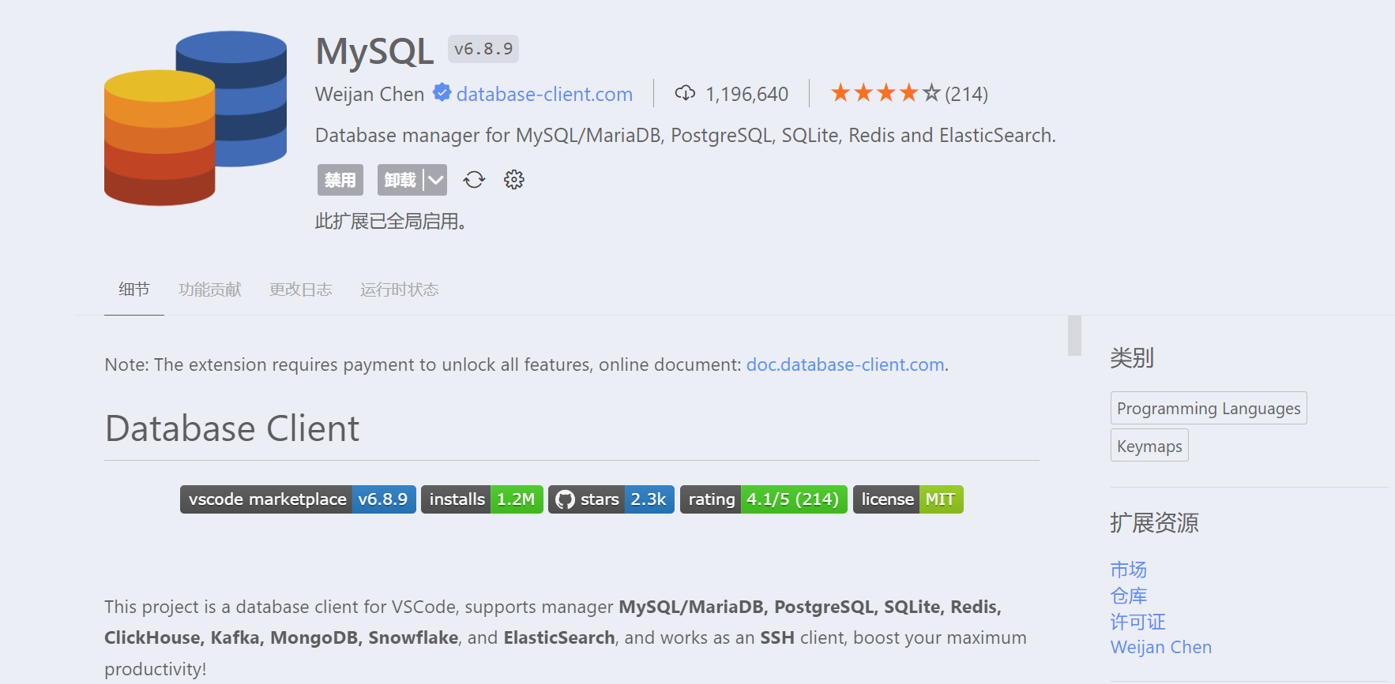Click the sync/refresh extension icon

[474, 180]
